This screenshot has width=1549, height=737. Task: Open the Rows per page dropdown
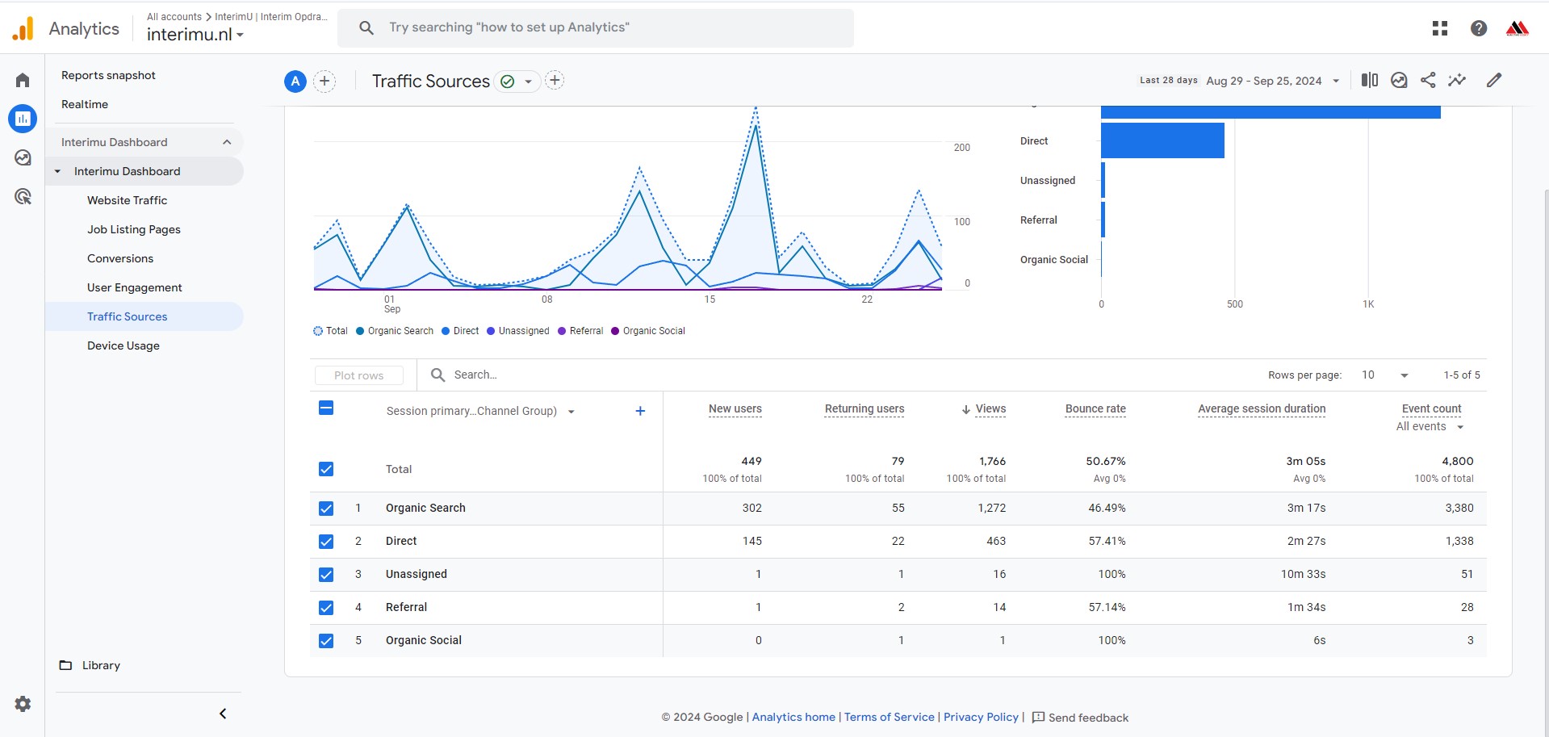click(1384, 375)
